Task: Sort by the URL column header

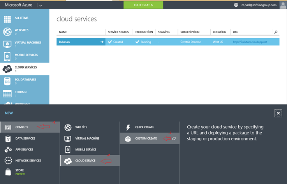Action: [235, 32]
